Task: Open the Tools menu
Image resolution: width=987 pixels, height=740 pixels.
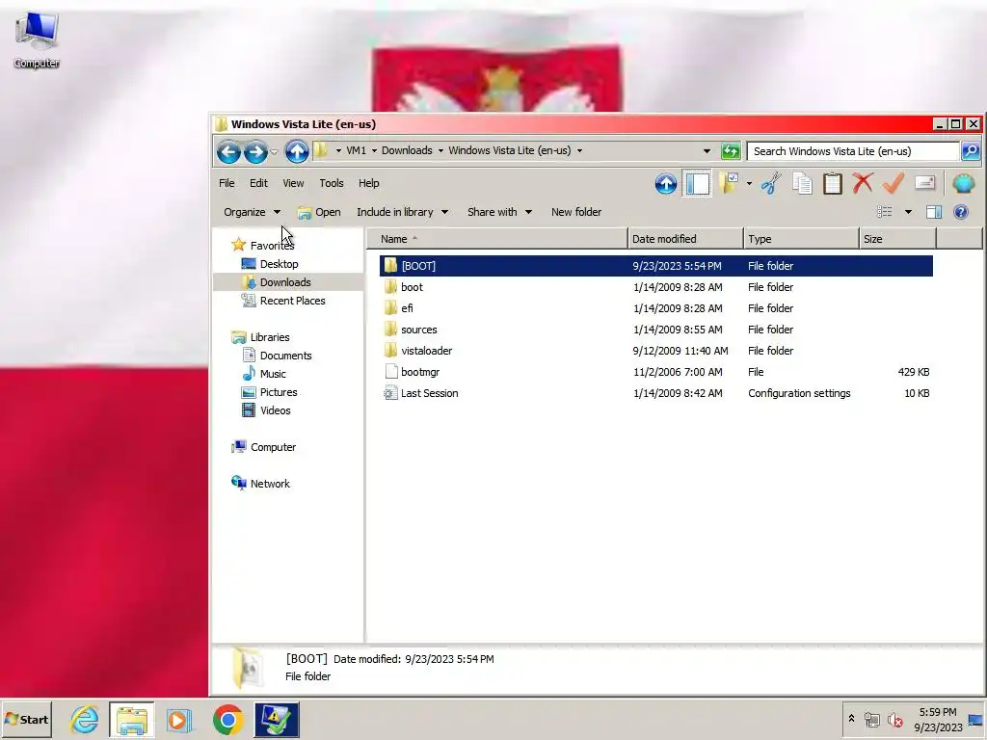Action: click(x=332, y=183)
